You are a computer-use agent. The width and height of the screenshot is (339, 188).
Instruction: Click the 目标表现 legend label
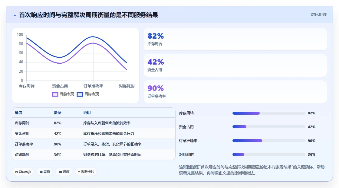click(x=92, y=94)
